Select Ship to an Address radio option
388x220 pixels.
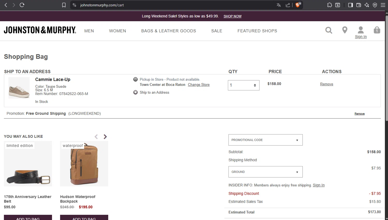(135, 92)
